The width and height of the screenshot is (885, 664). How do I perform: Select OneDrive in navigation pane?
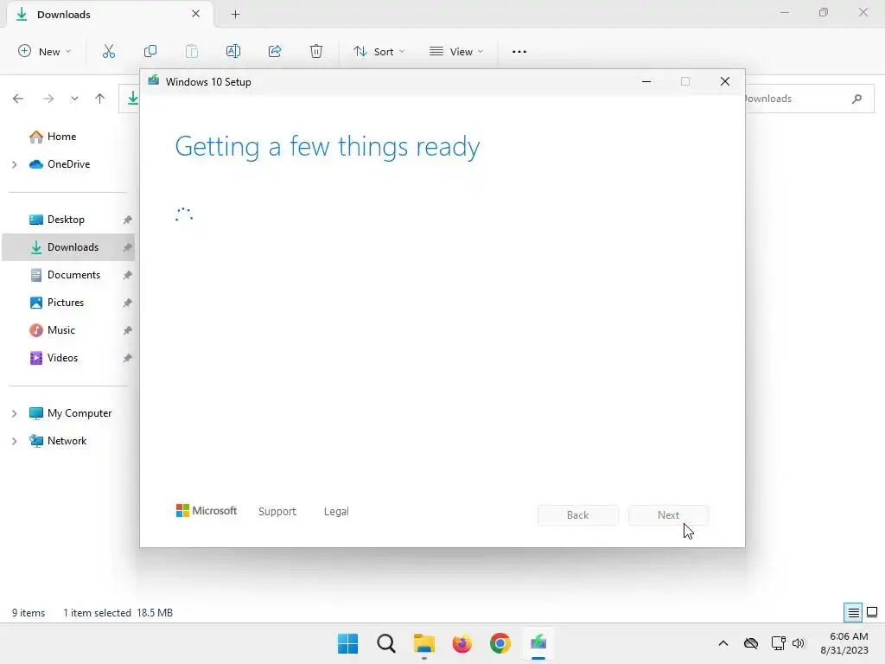(68, 164)
